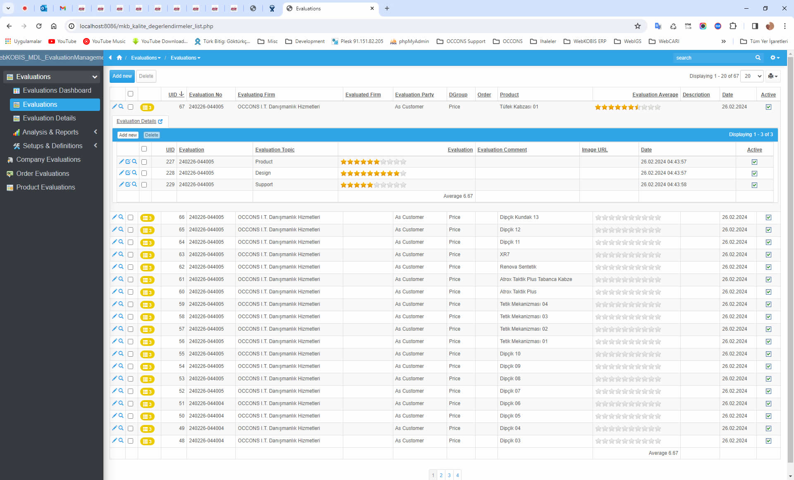
Task: Open the Google Translate icon in address bar
Action: (x=658, y=26)
